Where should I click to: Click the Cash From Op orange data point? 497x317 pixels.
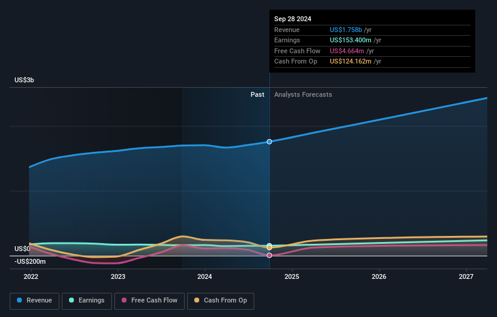pyautogui.click(x=269, y=247)
